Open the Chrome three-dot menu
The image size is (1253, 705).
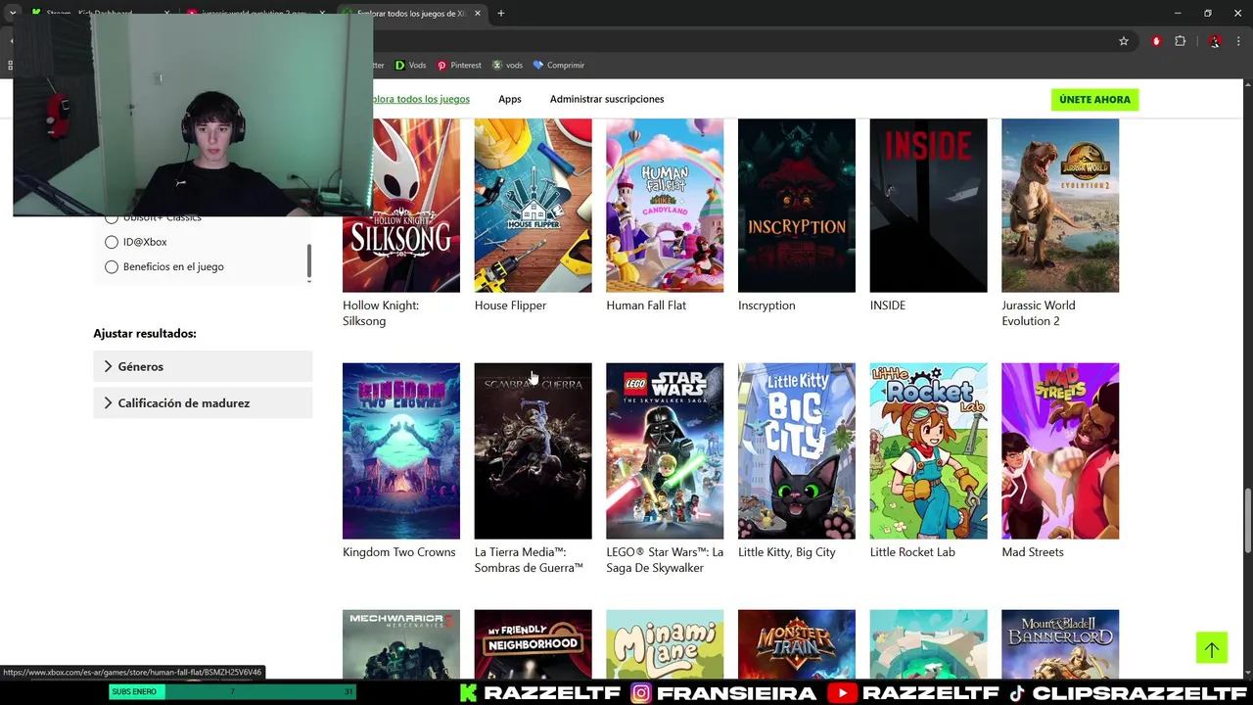[1238, 41]
